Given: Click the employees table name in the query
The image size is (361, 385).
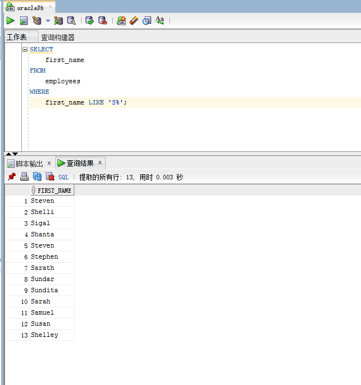Looking at the screenshot, I should 63,81.
